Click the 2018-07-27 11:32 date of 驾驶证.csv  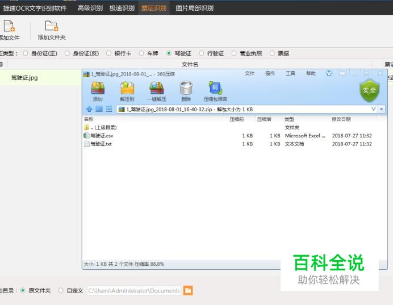(x=352, y=136)
